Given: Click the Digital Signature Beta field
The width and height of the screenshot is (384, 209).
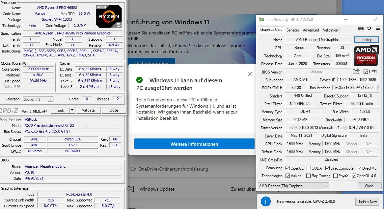Looking at the screenshot, I should 364,136.
